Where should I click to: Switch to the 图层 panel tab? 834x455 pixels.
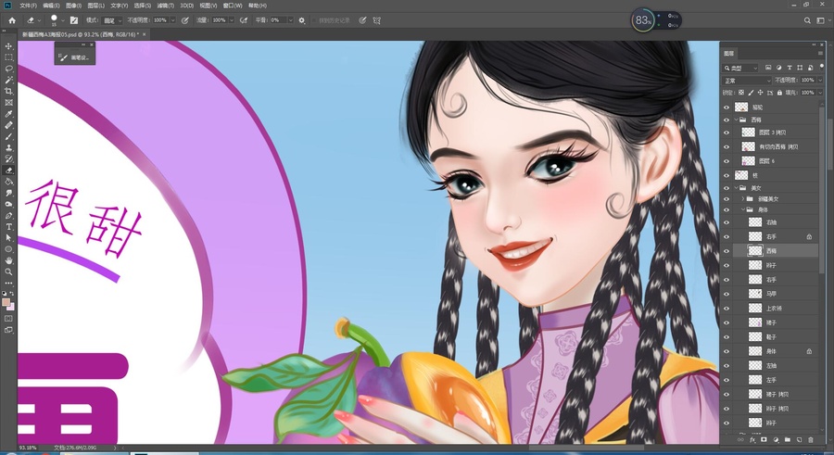pyautogui.click(x=728, y=53)
